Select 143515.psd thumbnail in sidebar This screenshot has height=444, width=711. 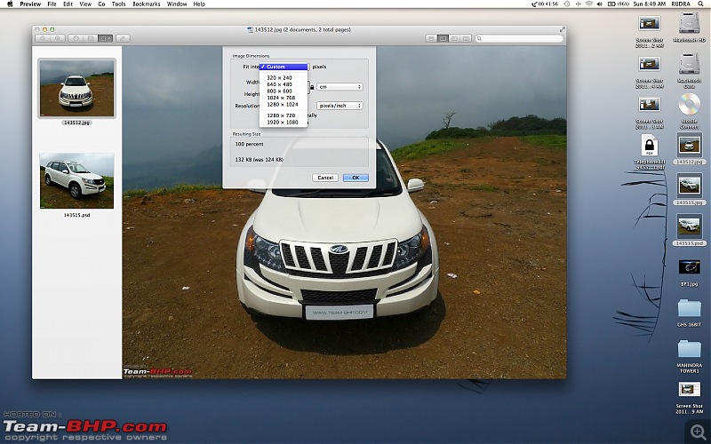(x=76, y=181)
